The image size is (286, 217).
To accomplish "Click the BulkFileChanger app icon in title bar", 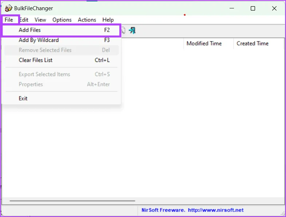I will 8,8.
